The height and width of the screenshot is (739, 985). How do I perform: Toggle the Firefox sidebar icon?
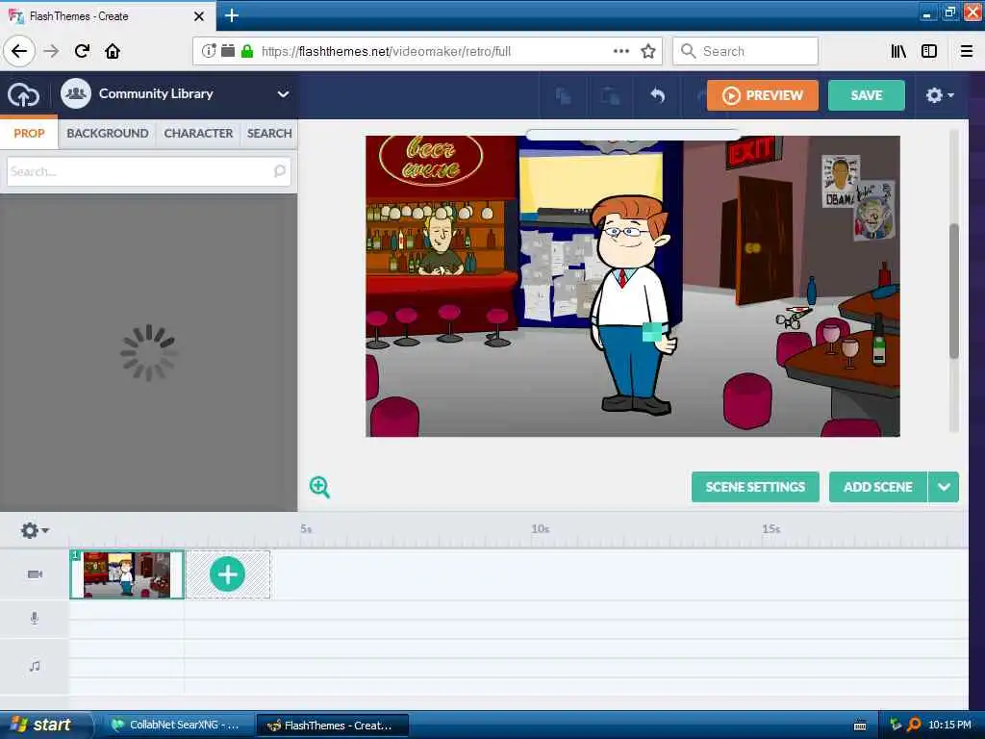pos(929,51)
